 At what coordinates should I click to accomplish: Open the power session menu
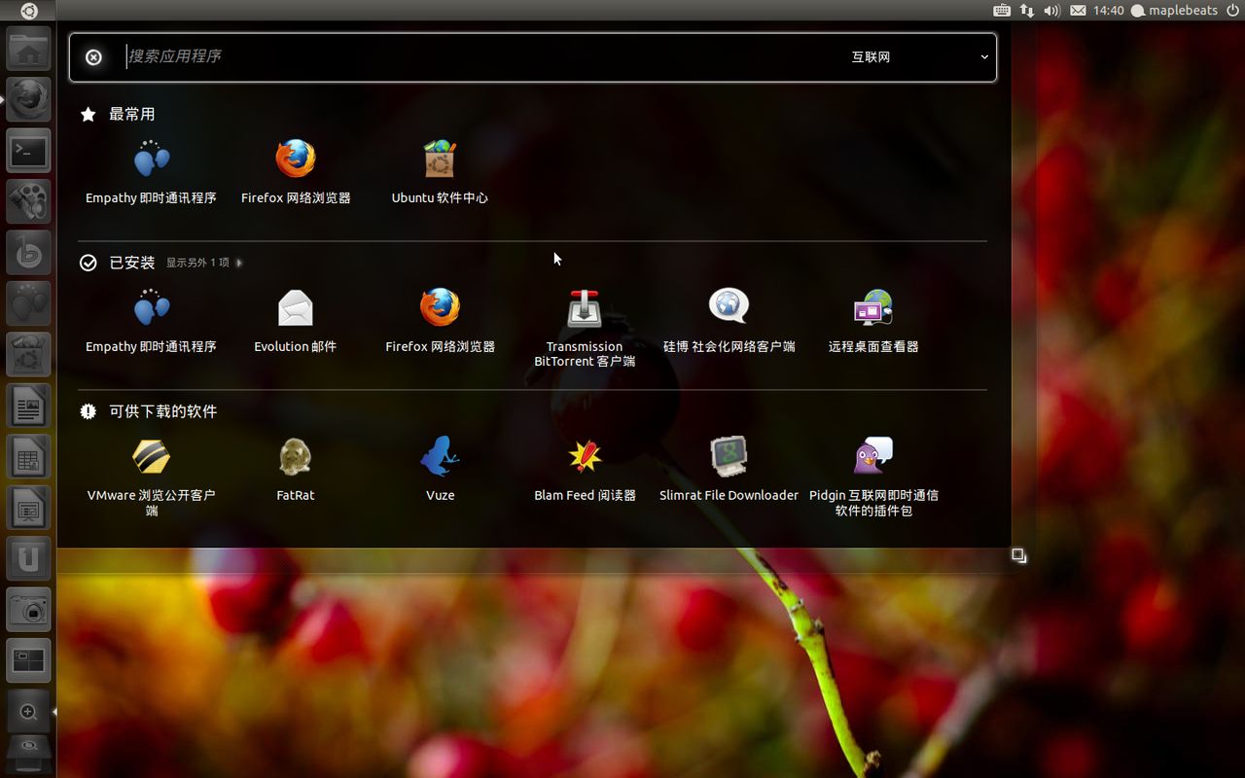point(1232,11)
